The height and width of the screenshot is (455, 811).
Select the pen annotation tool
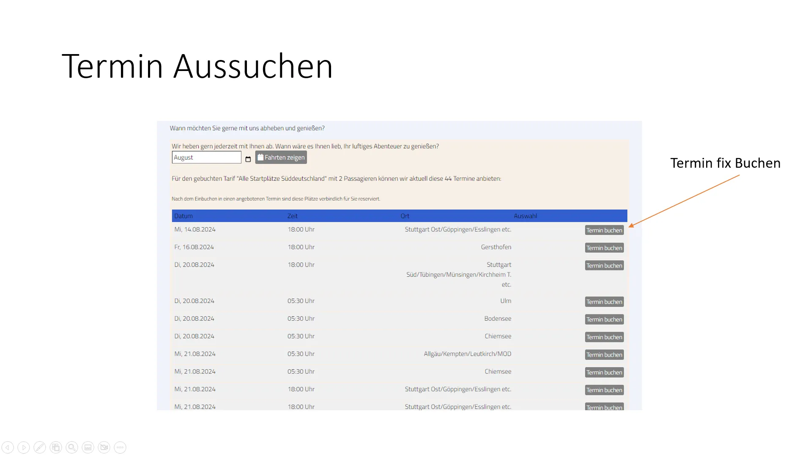coord(39,447)
